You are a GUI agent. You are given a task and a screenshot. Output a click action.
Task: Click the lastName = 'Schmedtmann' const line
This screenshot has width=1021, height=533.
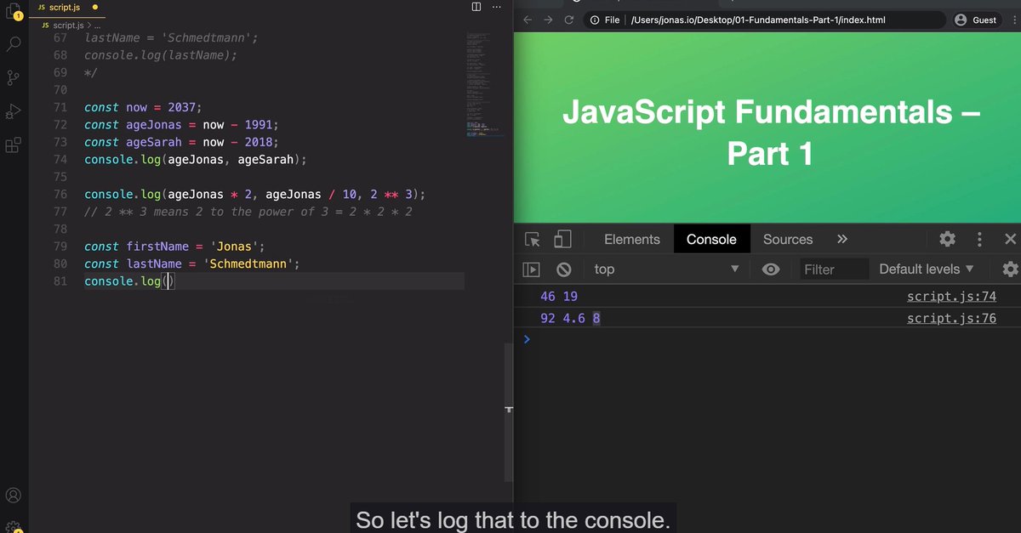coord(192,264)
